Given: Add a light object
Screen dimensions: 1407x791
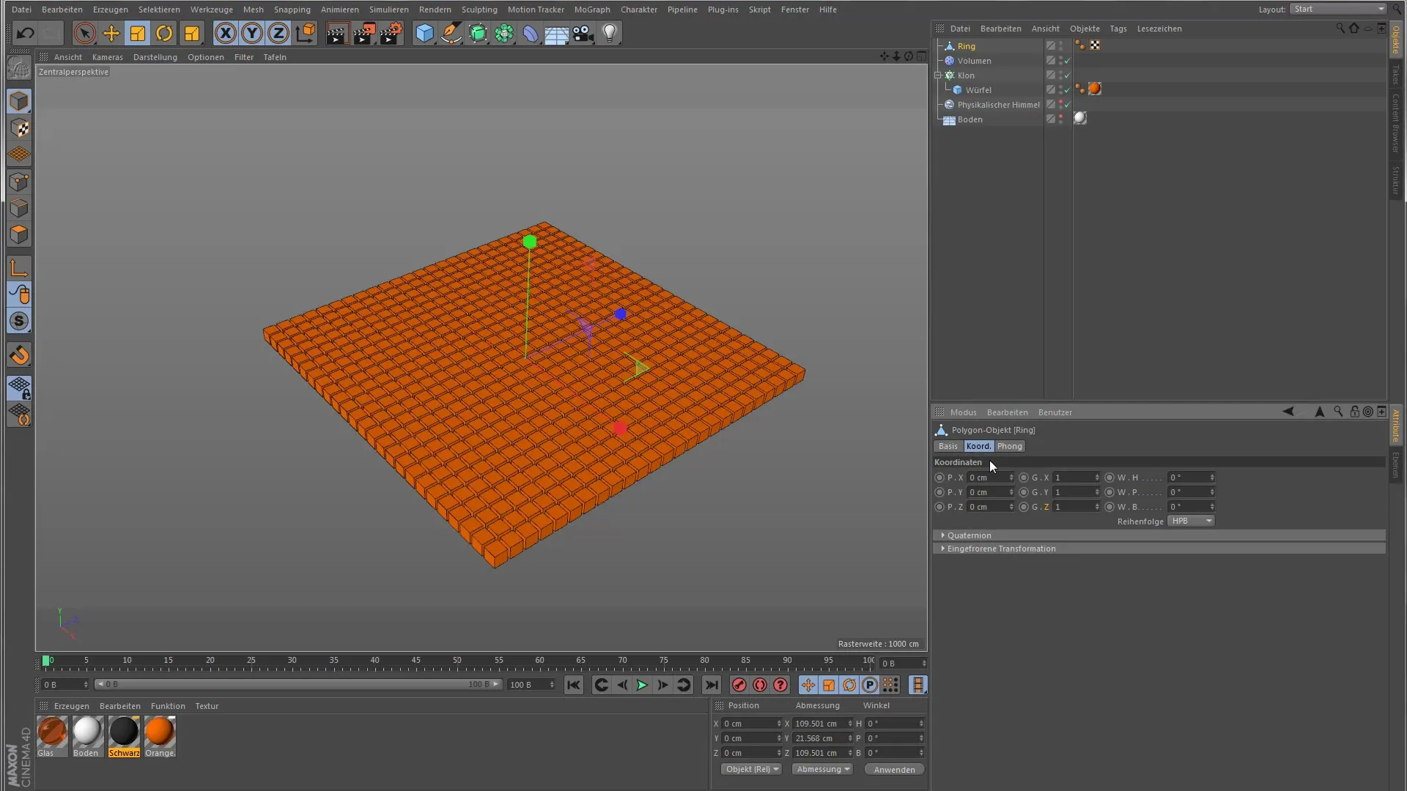Looking at the screenshot, I should (x=610, y=33).
